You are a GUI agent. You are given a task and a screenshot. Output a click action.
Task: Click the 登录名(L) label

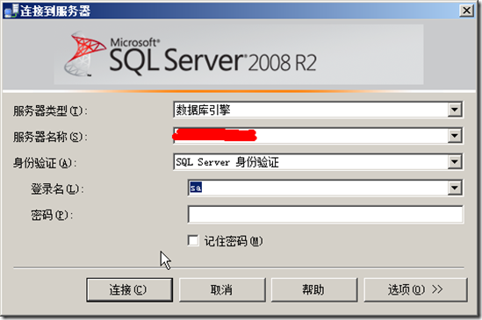57,188
